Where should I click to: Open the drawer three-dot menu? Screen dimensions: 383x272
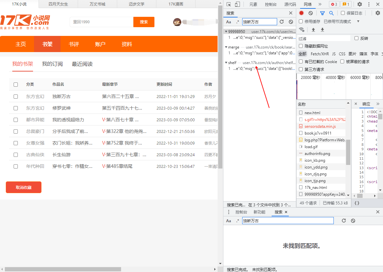pos(229,212)
